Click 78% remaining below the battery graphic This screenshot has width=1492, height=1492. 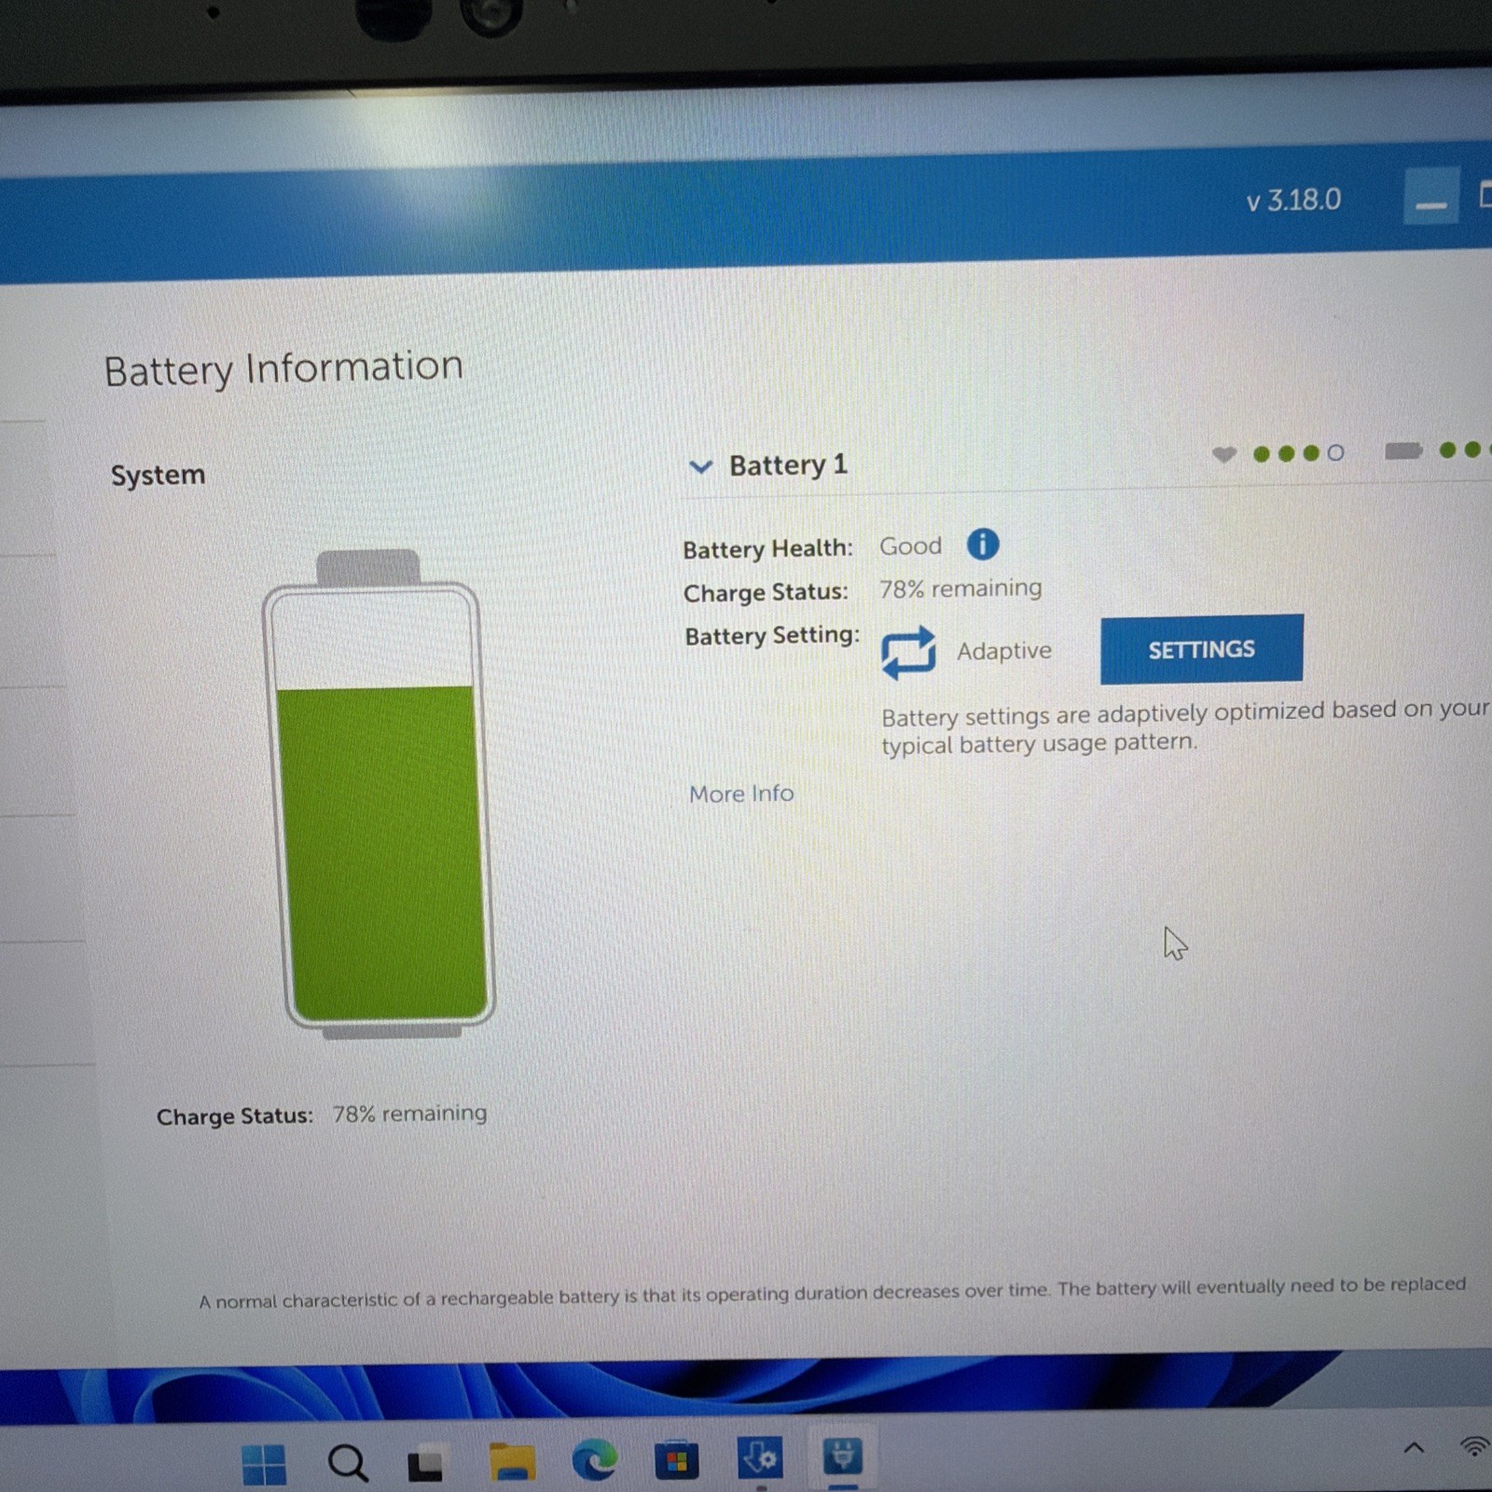coord(409,1113)
